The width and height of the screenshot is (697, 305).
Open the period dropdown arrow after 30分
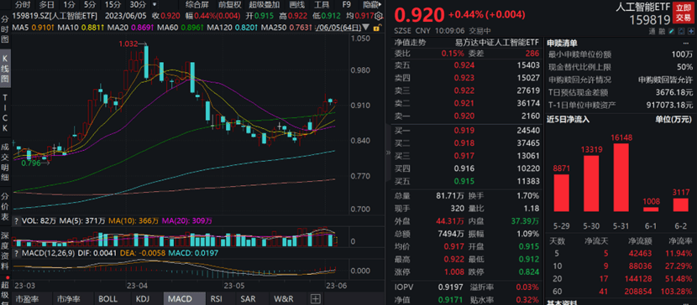point(155,5)
